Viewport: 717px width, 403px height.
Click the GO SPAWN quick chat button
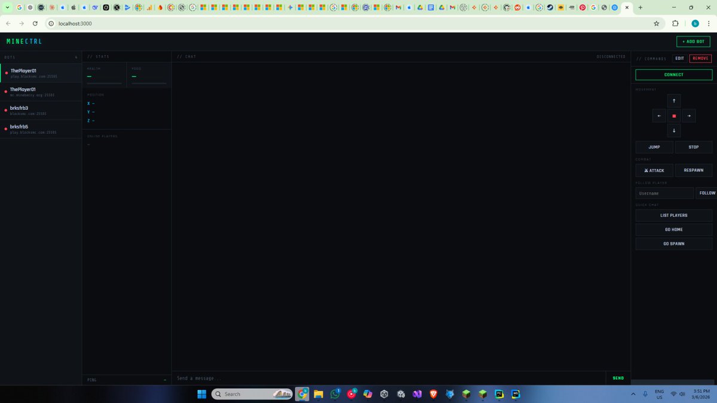click(x=674, y=244)
